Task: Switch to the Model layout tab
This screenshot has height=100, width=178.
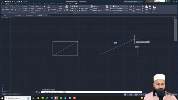Action: coord(4,94)
